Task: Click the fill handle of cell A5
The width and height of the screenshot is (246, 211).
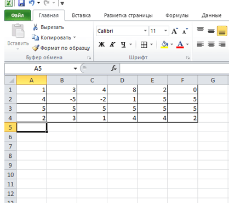Action: tap(47, 132)
